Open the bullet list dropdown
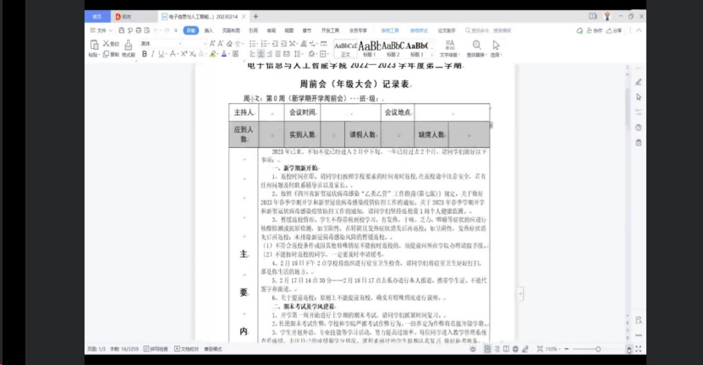703x365 pixels. point(256,43)
